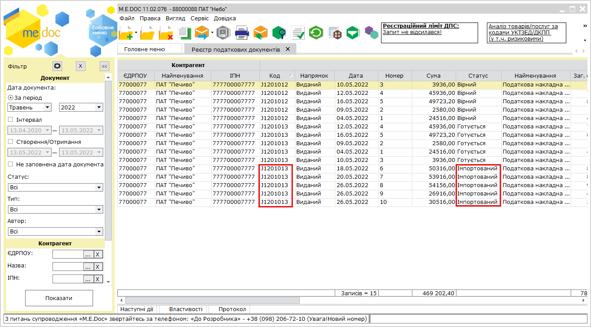Open filter settings gear icon
The height and width of the screenshot is (327, 591).
57,66
